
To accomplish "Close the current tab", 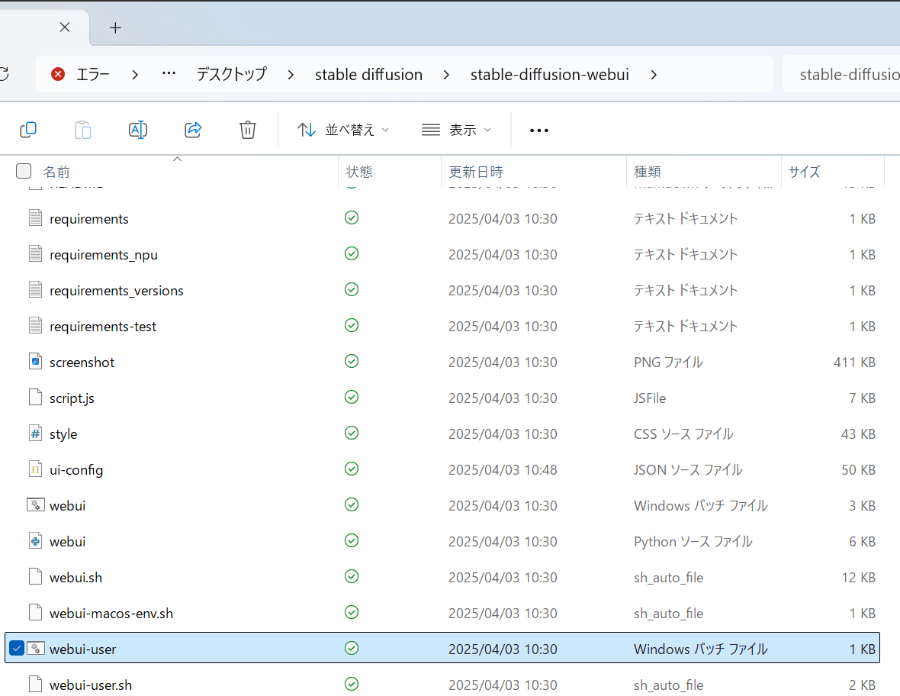I will (65, 27).
